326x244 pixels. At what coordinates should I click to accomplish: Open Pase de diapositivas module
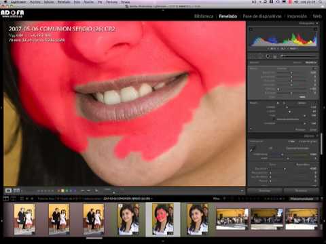tap(262, 16)
